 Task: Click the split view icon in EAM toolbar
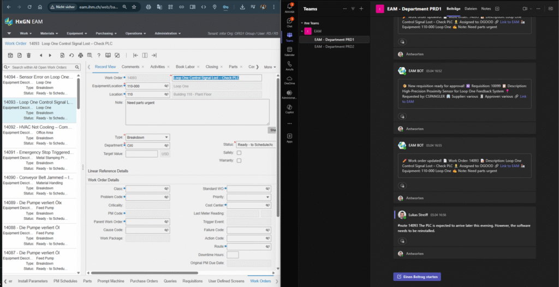(145, 55)
